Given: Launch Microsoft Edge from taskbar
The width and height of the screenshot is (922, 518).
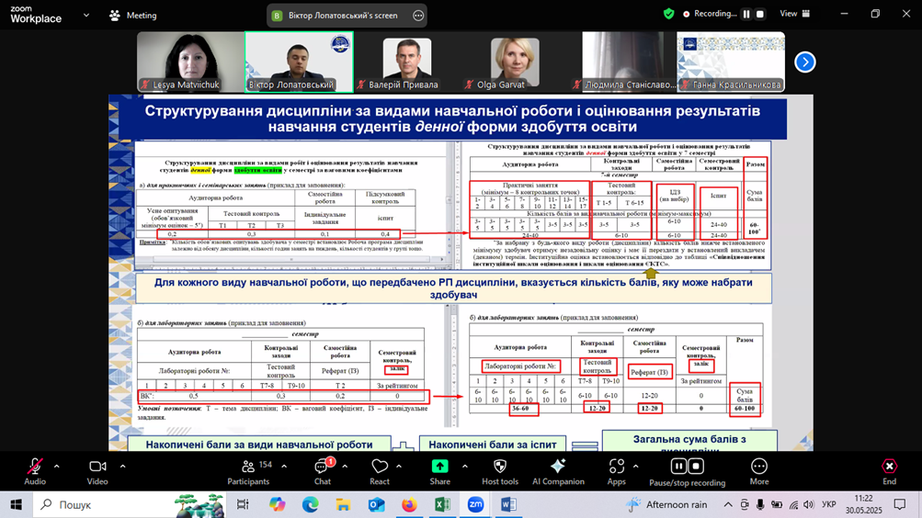Looking at the screenshot, I should pos(310,504).
